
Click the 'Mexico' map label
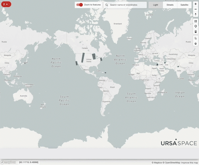[86, 70]
